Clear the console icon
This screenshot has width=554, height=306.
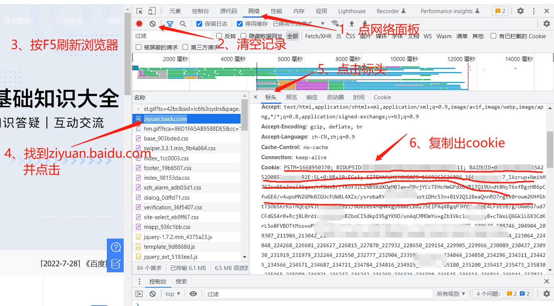coord(153,294)
